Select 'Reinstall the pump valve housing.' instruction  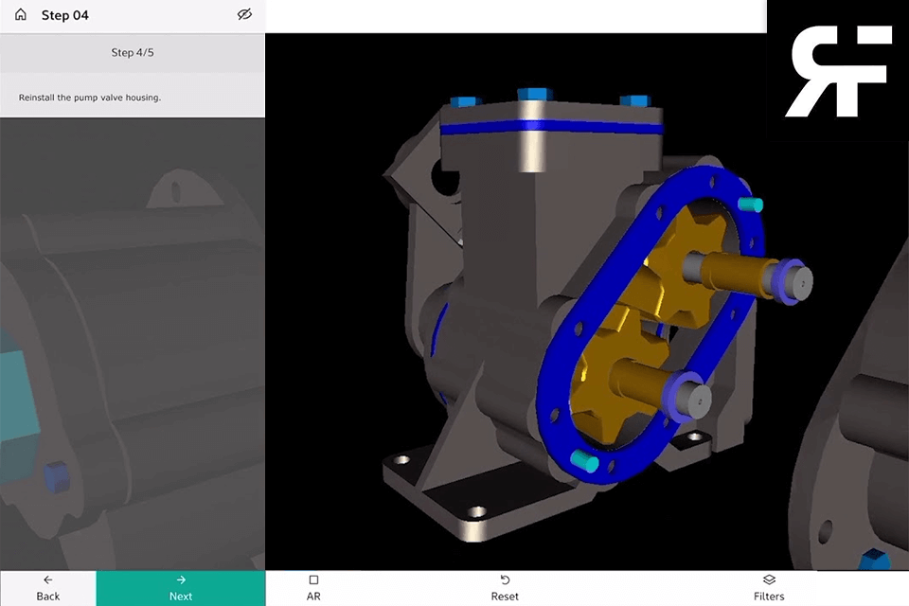(90, 98)
